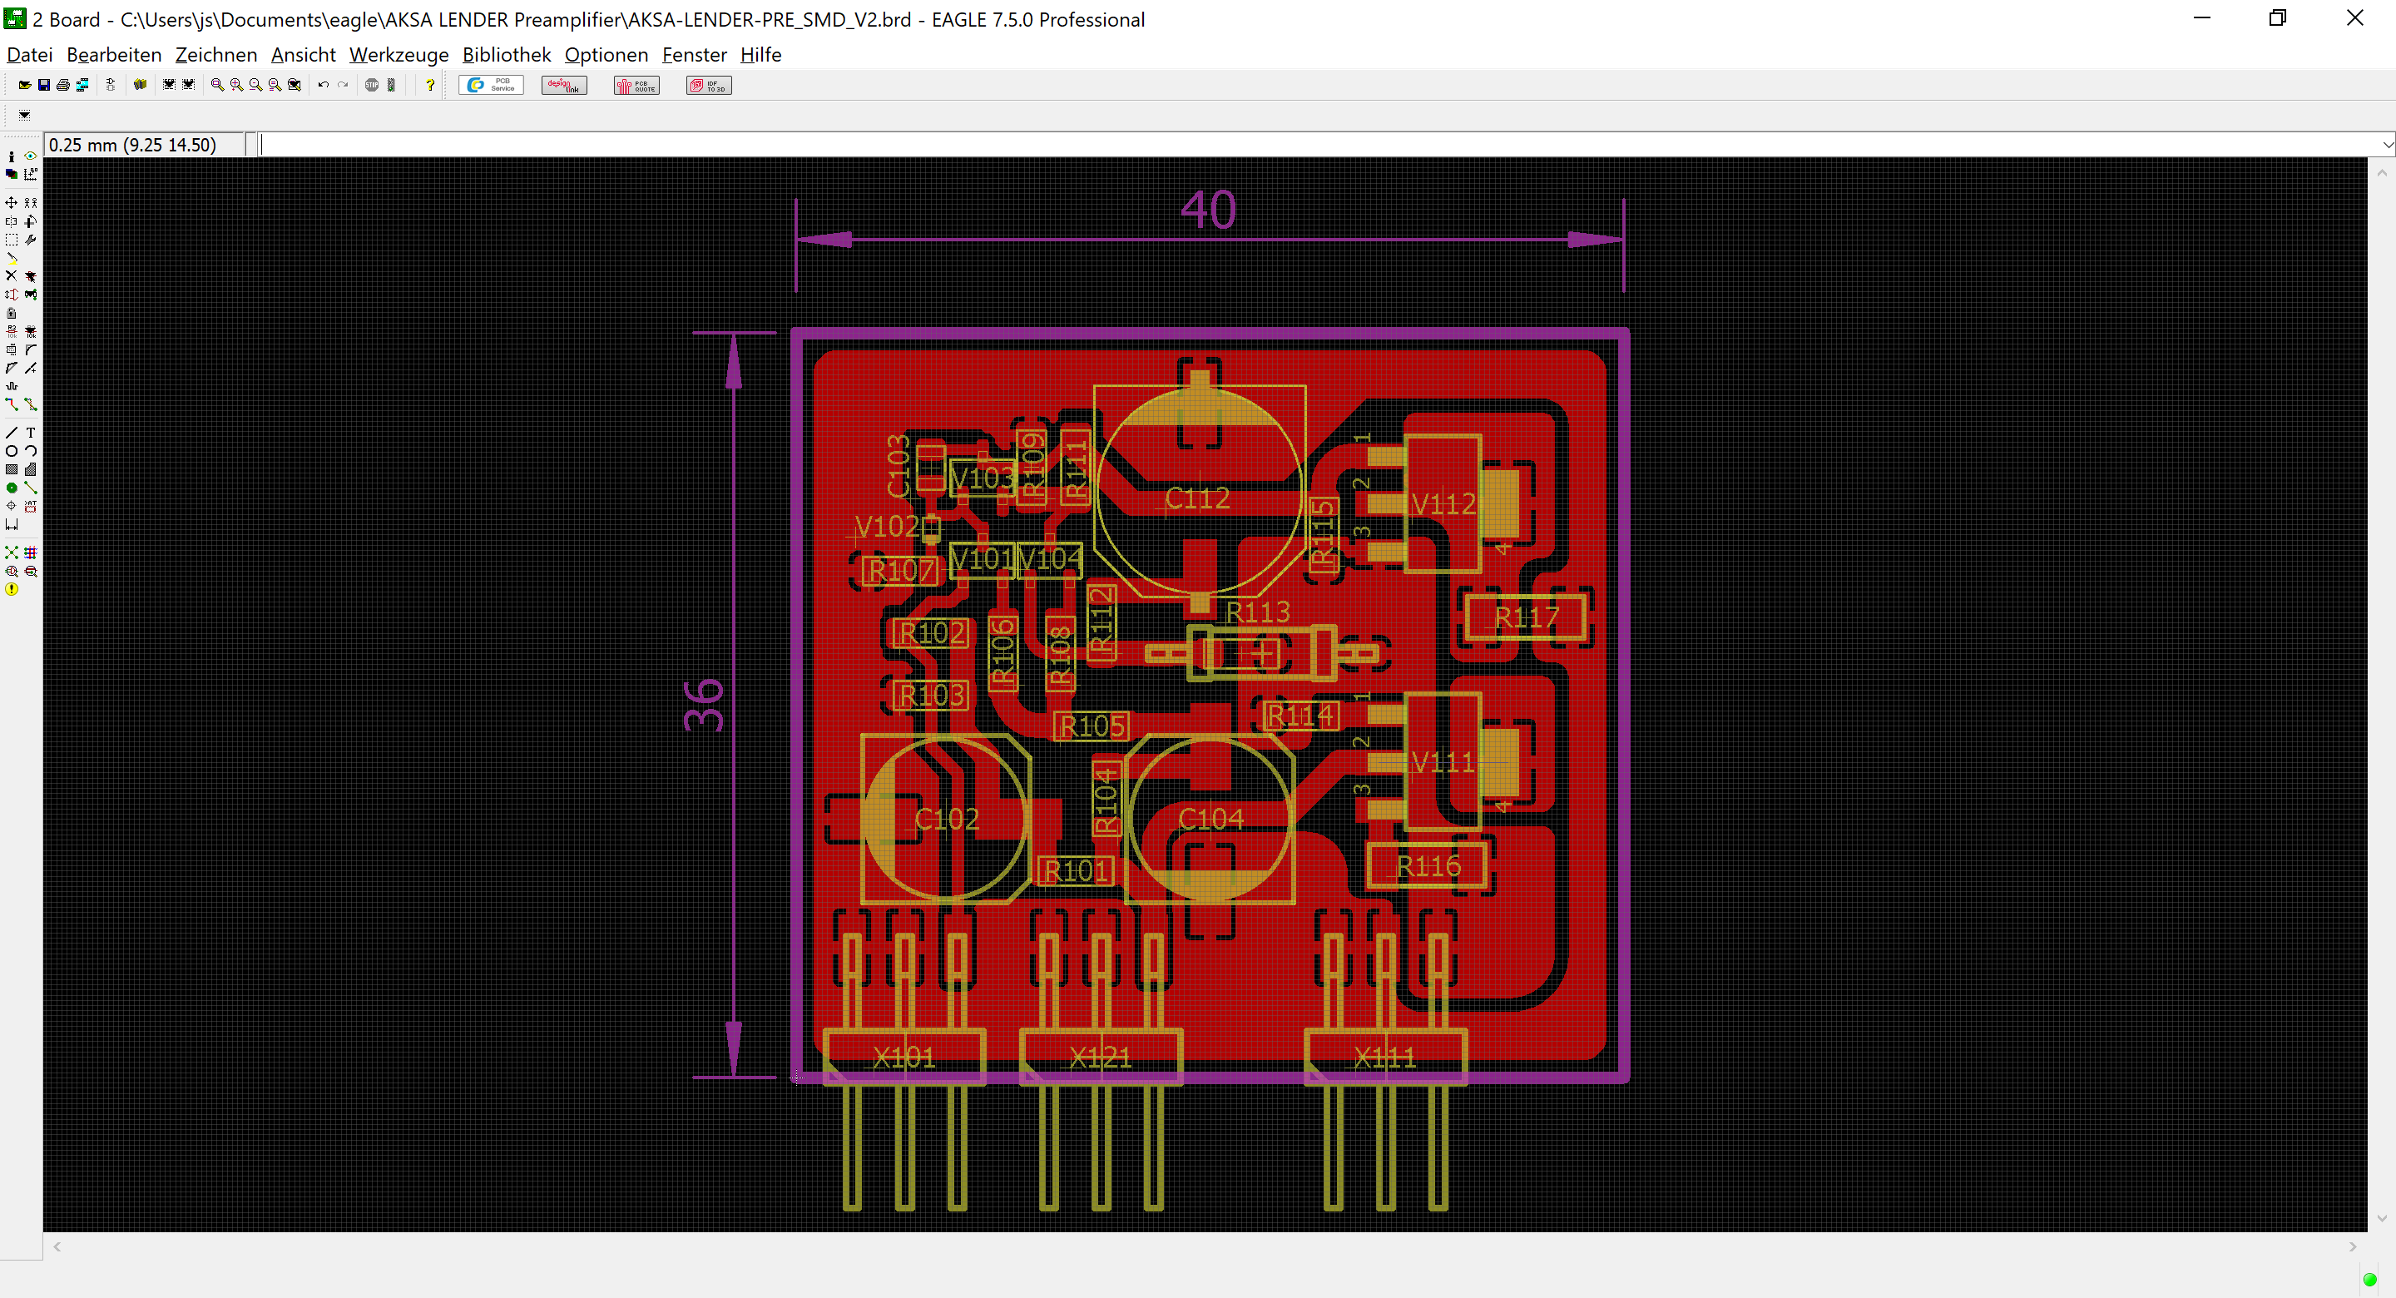The height and width of the screenshot is (1298, 2396).
Task: Click the horizontal scrollbar left arrow
Action: pos(57,1246)
